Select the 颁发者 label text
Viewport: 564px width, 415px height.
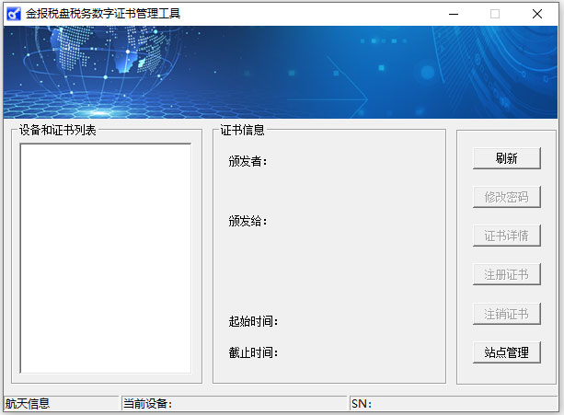click(247, 161)
